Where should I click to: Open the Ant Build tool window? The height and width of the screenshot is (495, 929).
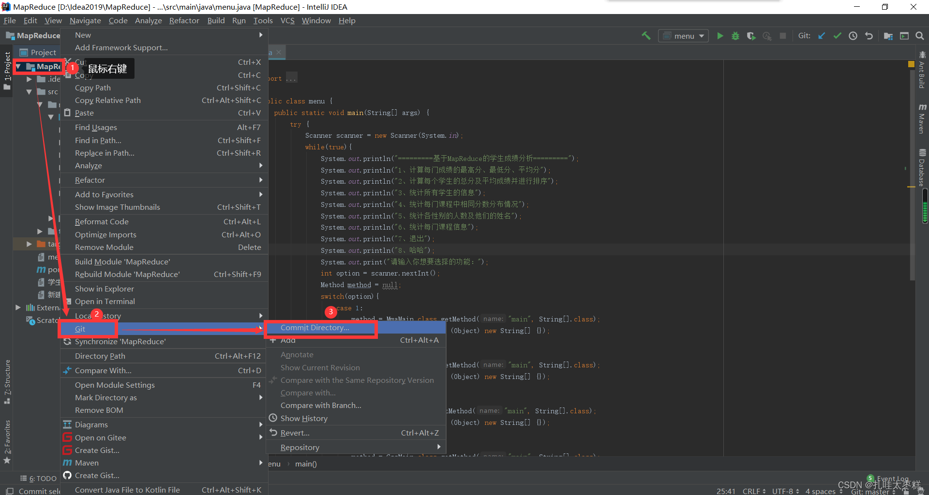click(922, 70)
